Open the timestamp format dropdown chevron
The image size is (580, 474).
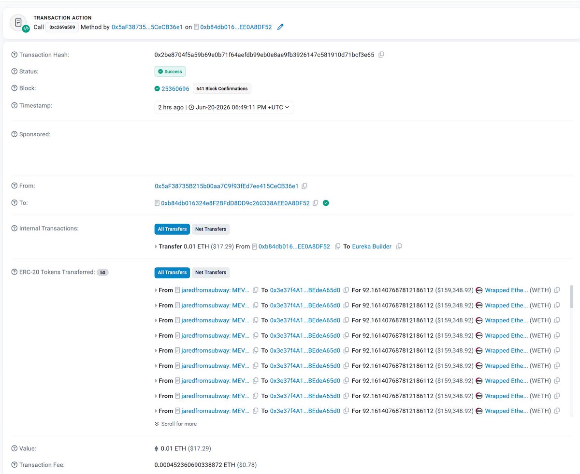(287, 107)
